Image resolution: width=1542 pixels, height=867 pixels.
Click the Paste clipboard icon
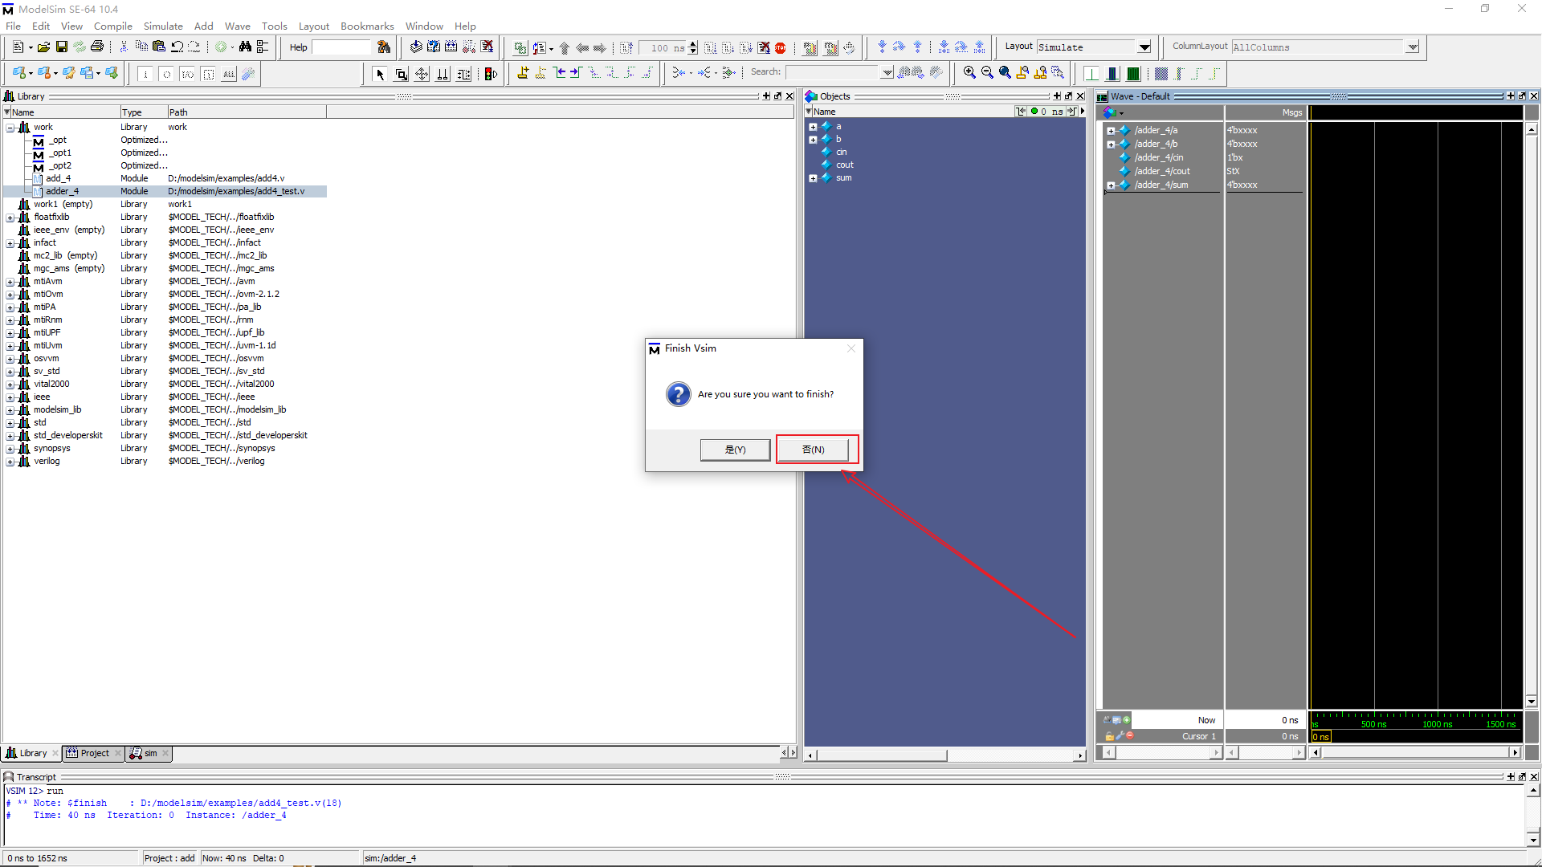[x=159, y=47]
